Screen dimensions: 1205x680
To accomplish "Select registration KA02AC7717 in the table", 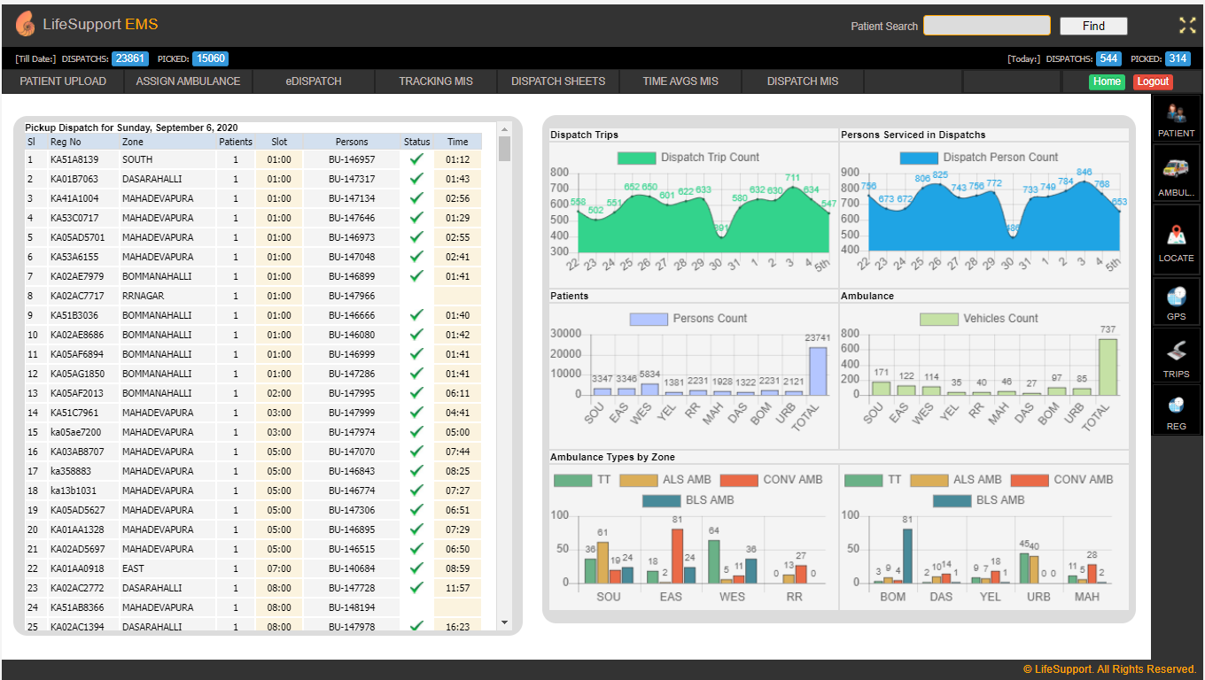I will (77, 296).
